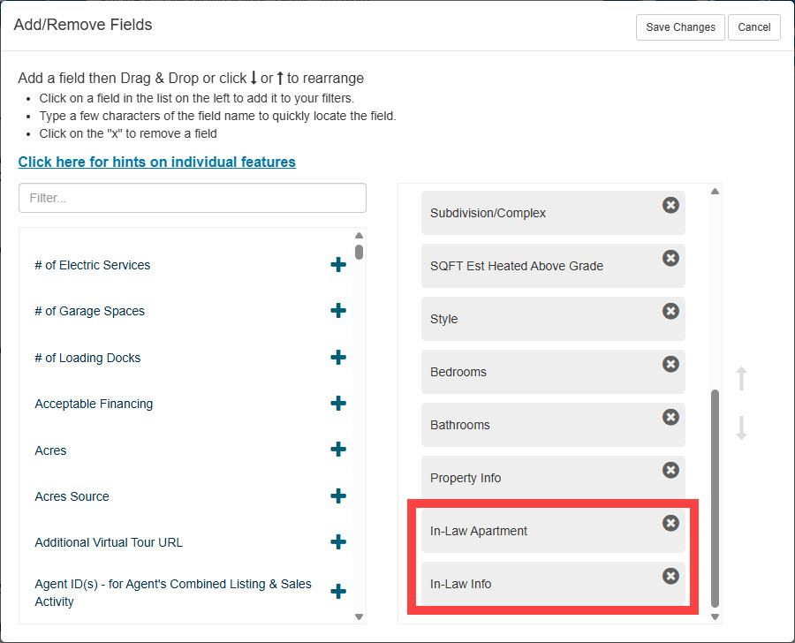Click up arrow of available fields scrollbar
This screenshot has height=643, width=795.
(359, 235)
